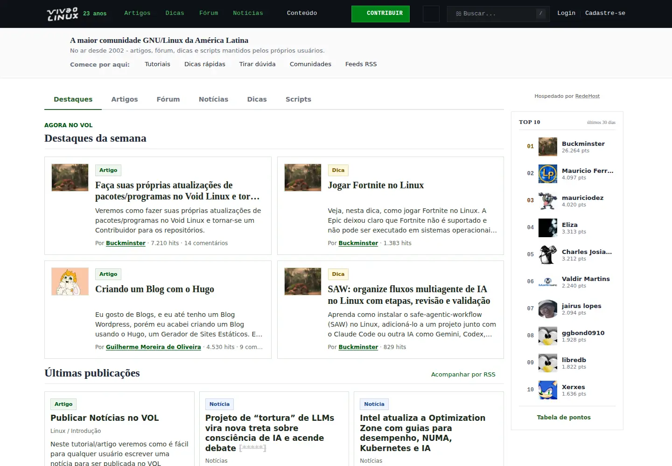This screenshot has width=672, height=466.
Task: Open Notícias in top navigation bar
Action: point(248,13)
